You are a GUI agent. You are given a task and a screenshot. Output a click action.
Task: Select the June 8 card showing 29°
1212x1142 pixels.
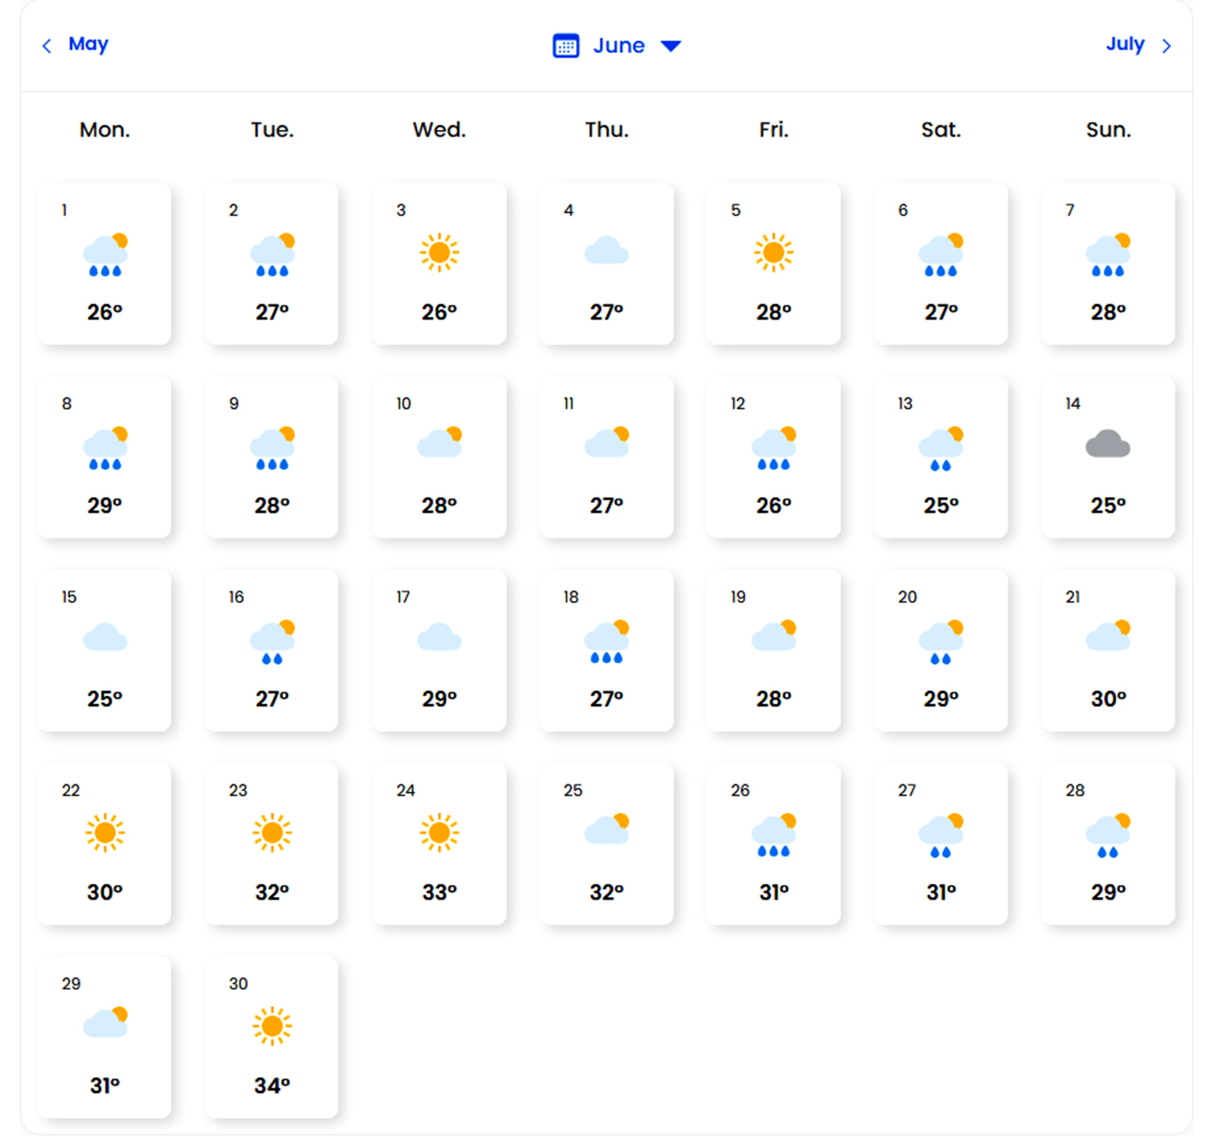tap(105, 456)
